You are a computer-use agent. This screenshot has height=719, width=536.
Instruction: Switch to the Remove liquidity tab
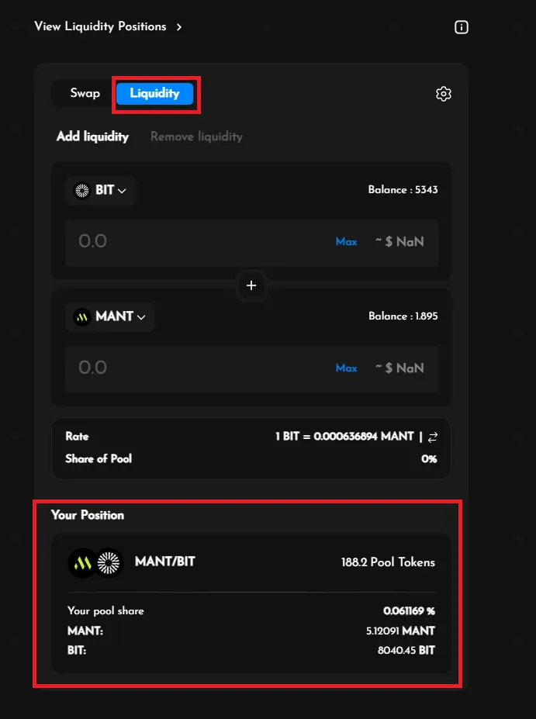click(196, 137)
